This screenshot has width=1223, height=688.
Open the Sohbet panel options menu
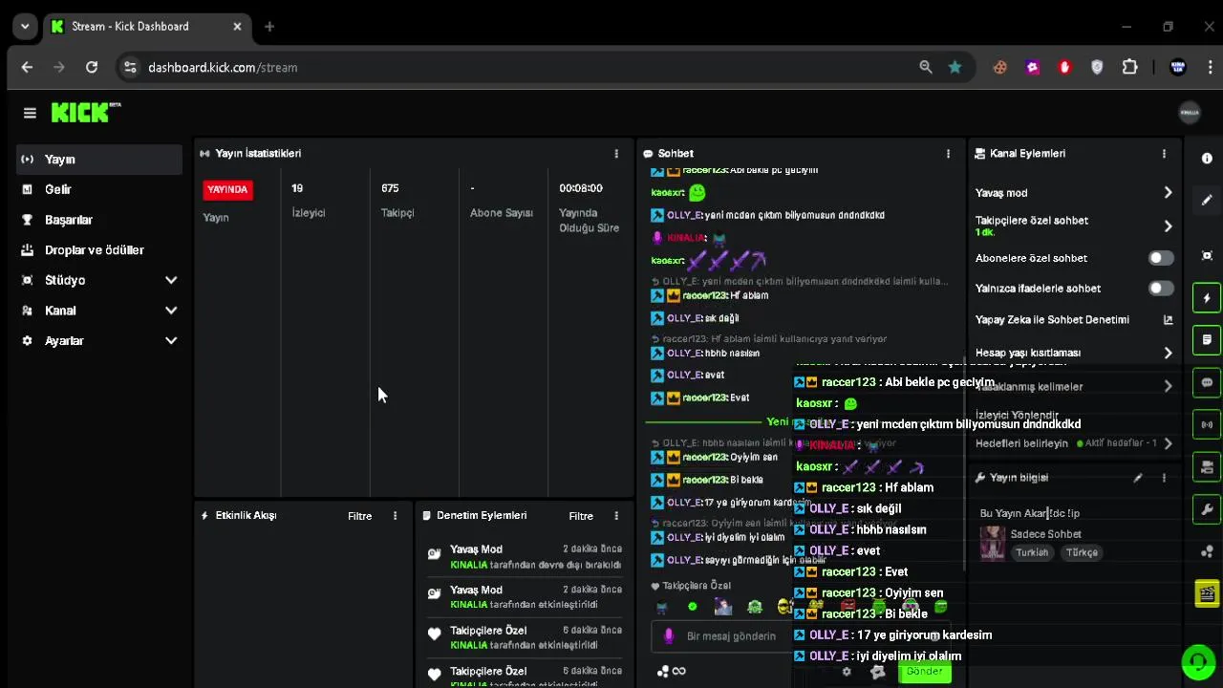(948, 153)
